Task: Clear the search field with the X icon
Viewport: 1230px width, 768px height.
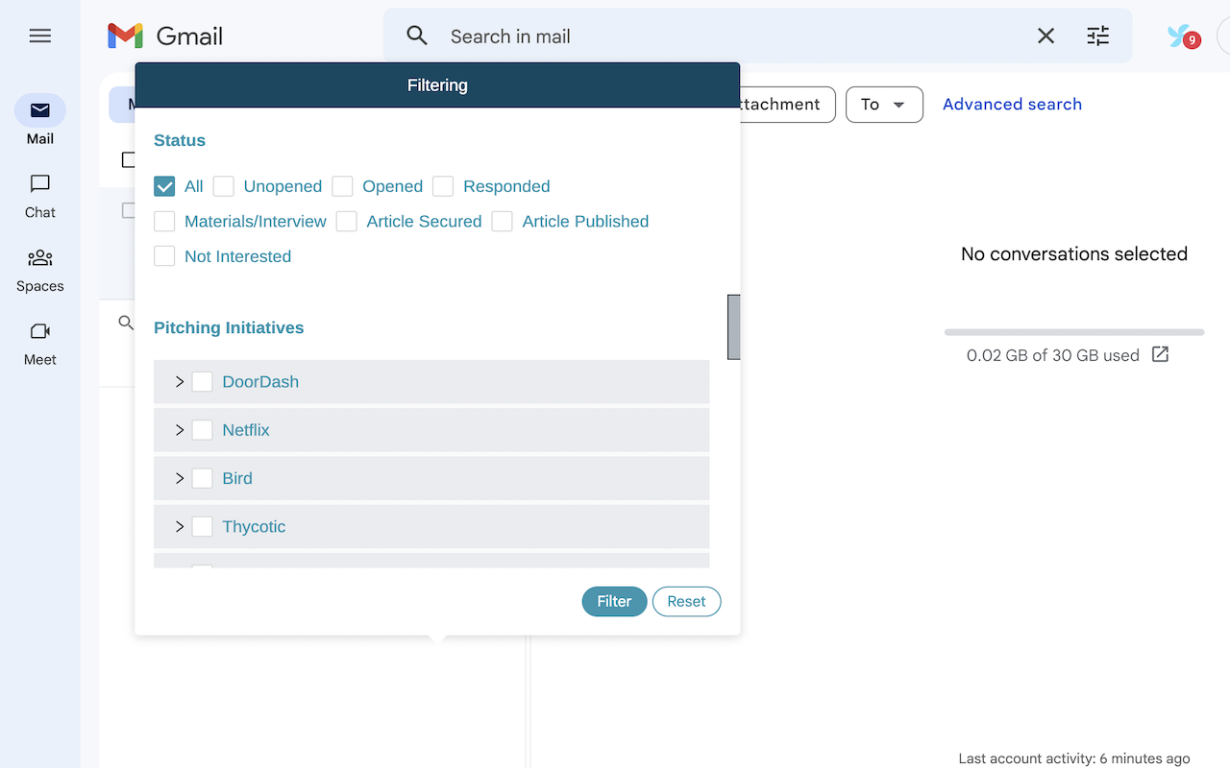Action: pyautogui.click(x=1045, y=36)
